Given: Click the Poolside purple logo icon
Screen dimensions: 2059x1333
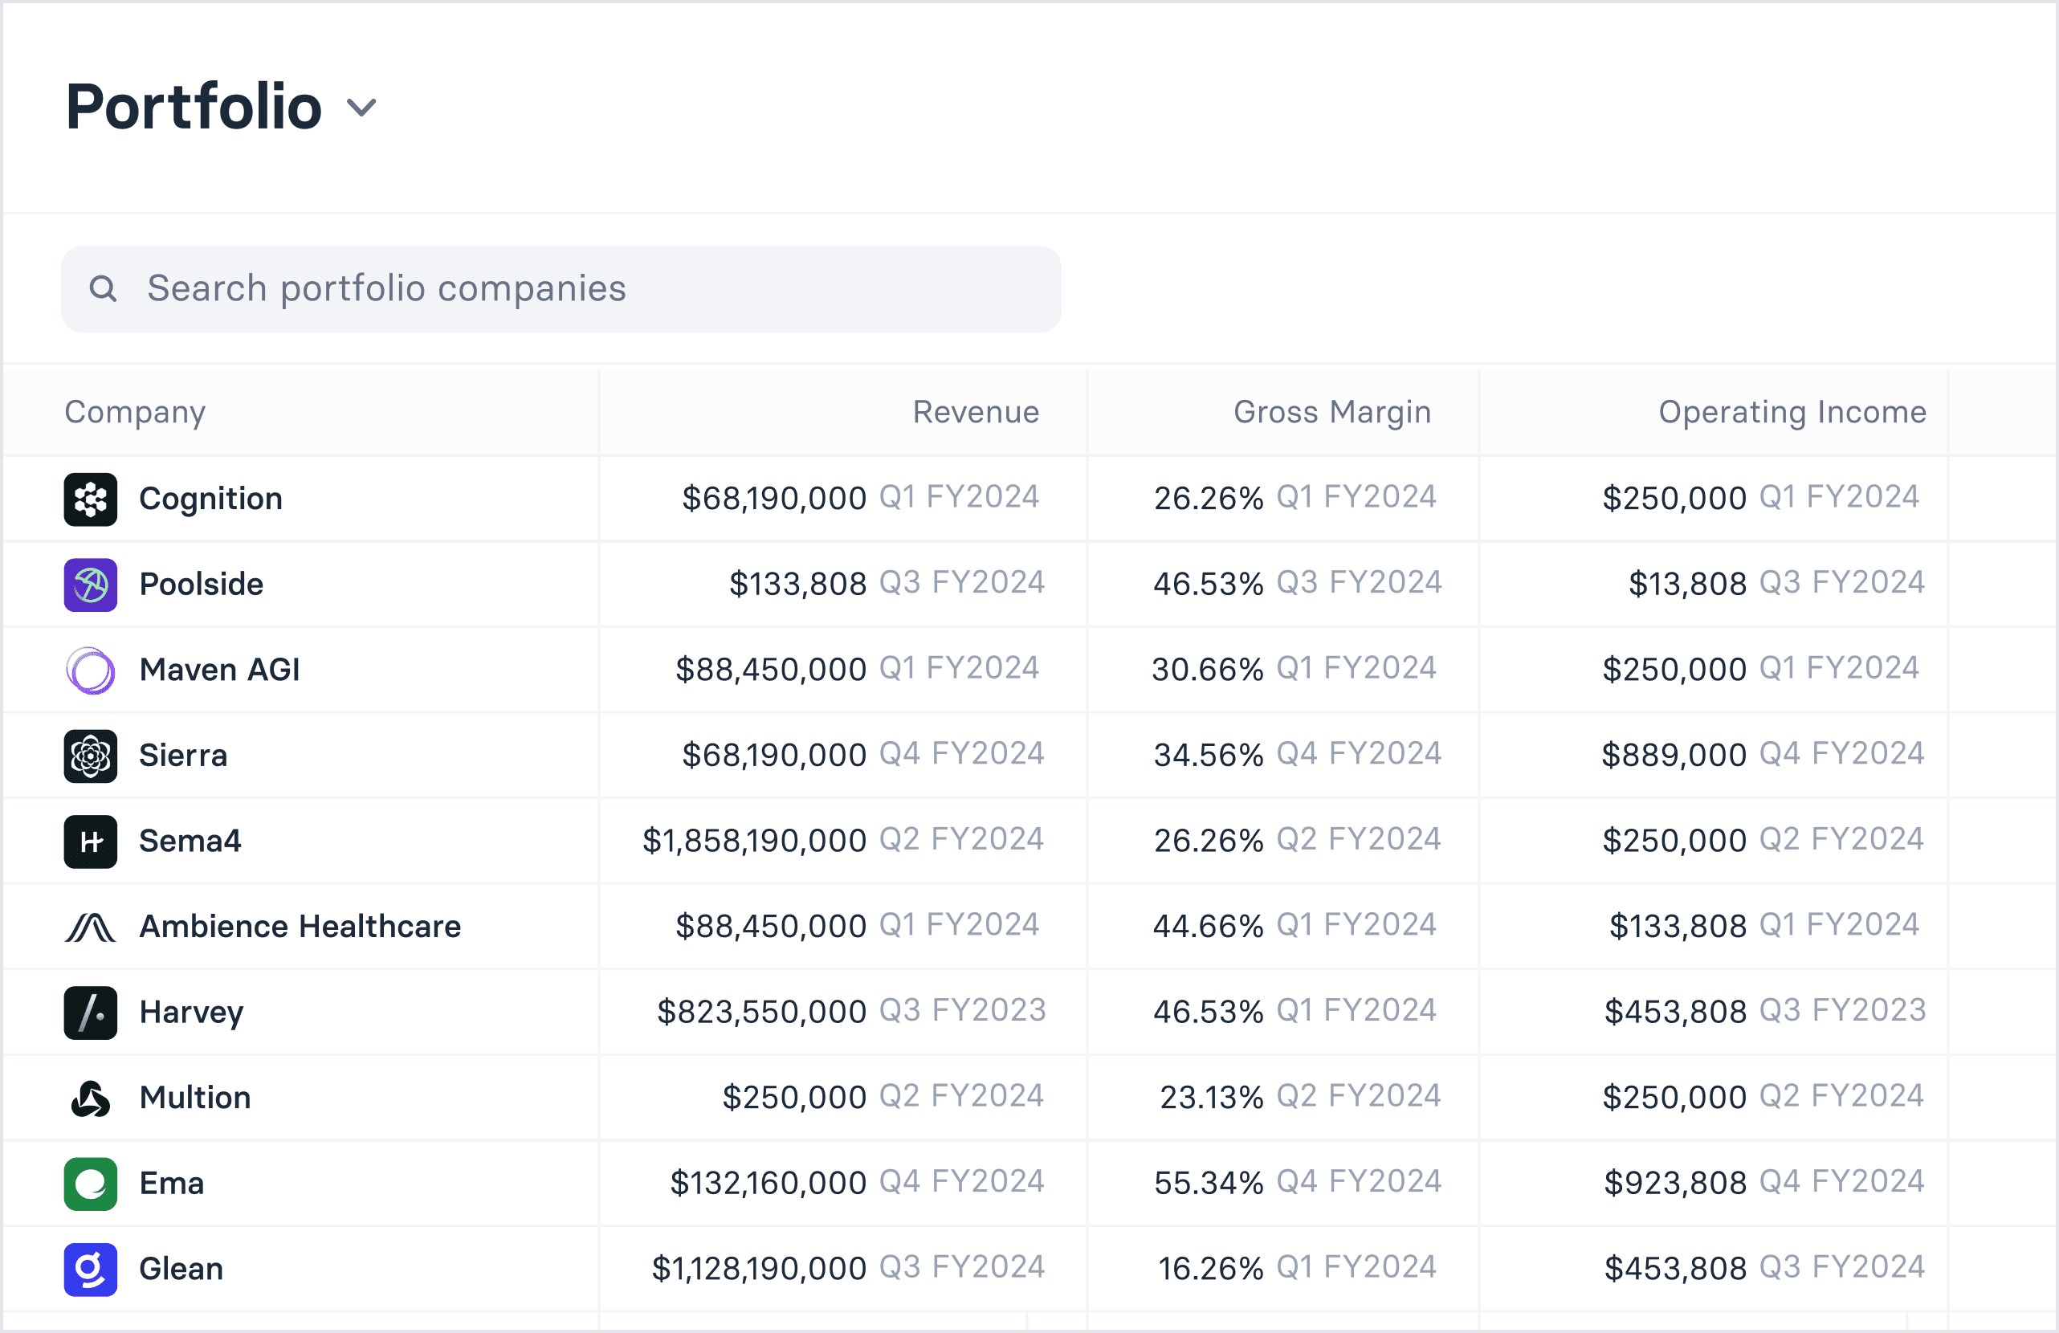Looking at the screenshot, I should (90, 585).
